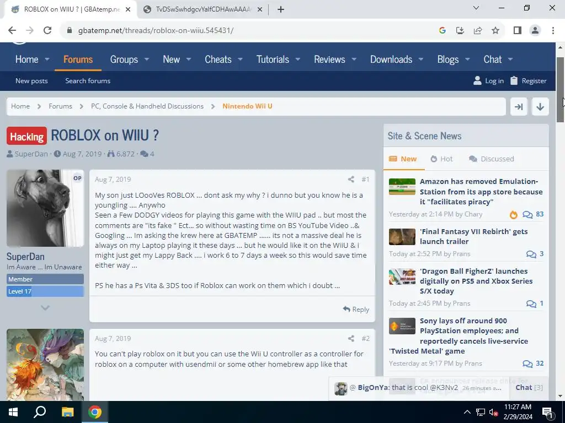Expand Blogs menu dropdown arrow
This screenshot has width=565, height=423.
point(467,59)
